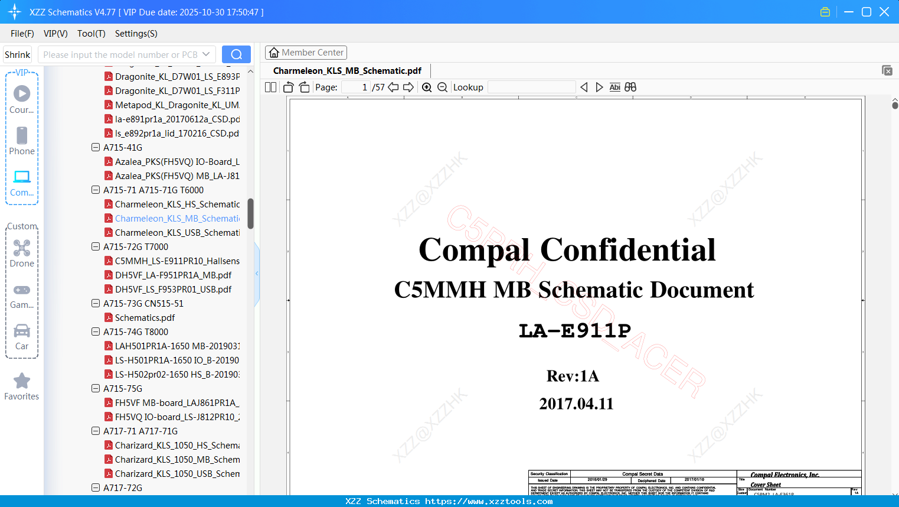
Task: Toggle the two-page side-by-side view
Action: point(271,87)
